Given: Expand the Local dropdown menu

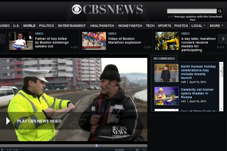Looking at the screenshot, I should click(x=198, y=26).
